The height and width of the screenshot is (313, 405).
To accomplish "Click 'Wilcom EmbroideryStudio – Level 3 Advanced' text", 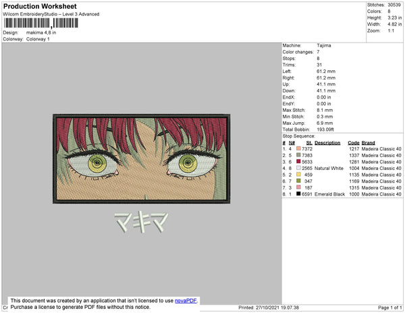I will 51,14.
